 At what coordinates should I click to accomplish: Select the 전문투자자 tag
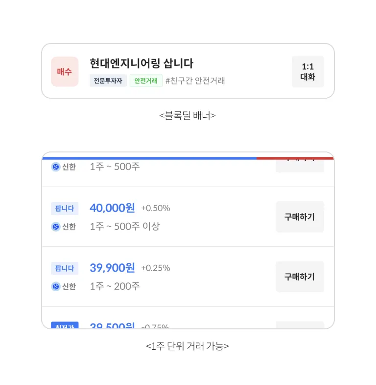click(x=108, y=81)
